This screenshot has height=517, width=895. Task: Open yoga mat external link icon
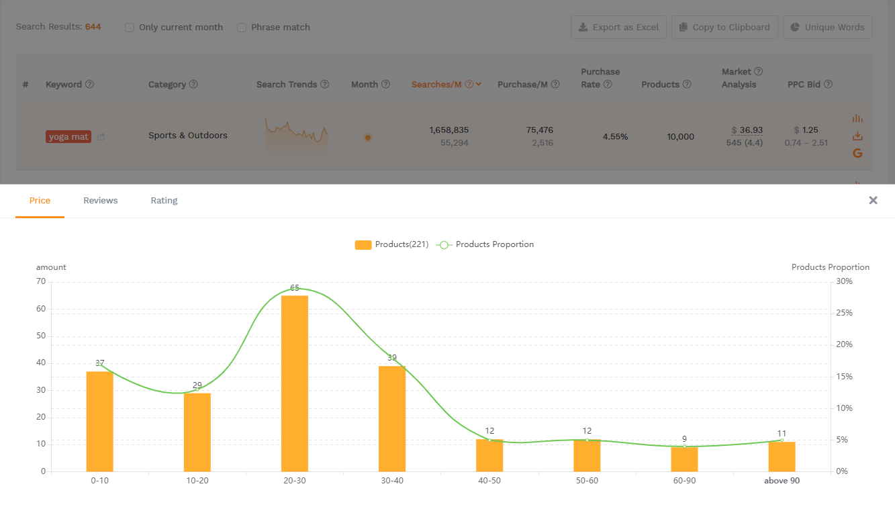tap(101, 137)
